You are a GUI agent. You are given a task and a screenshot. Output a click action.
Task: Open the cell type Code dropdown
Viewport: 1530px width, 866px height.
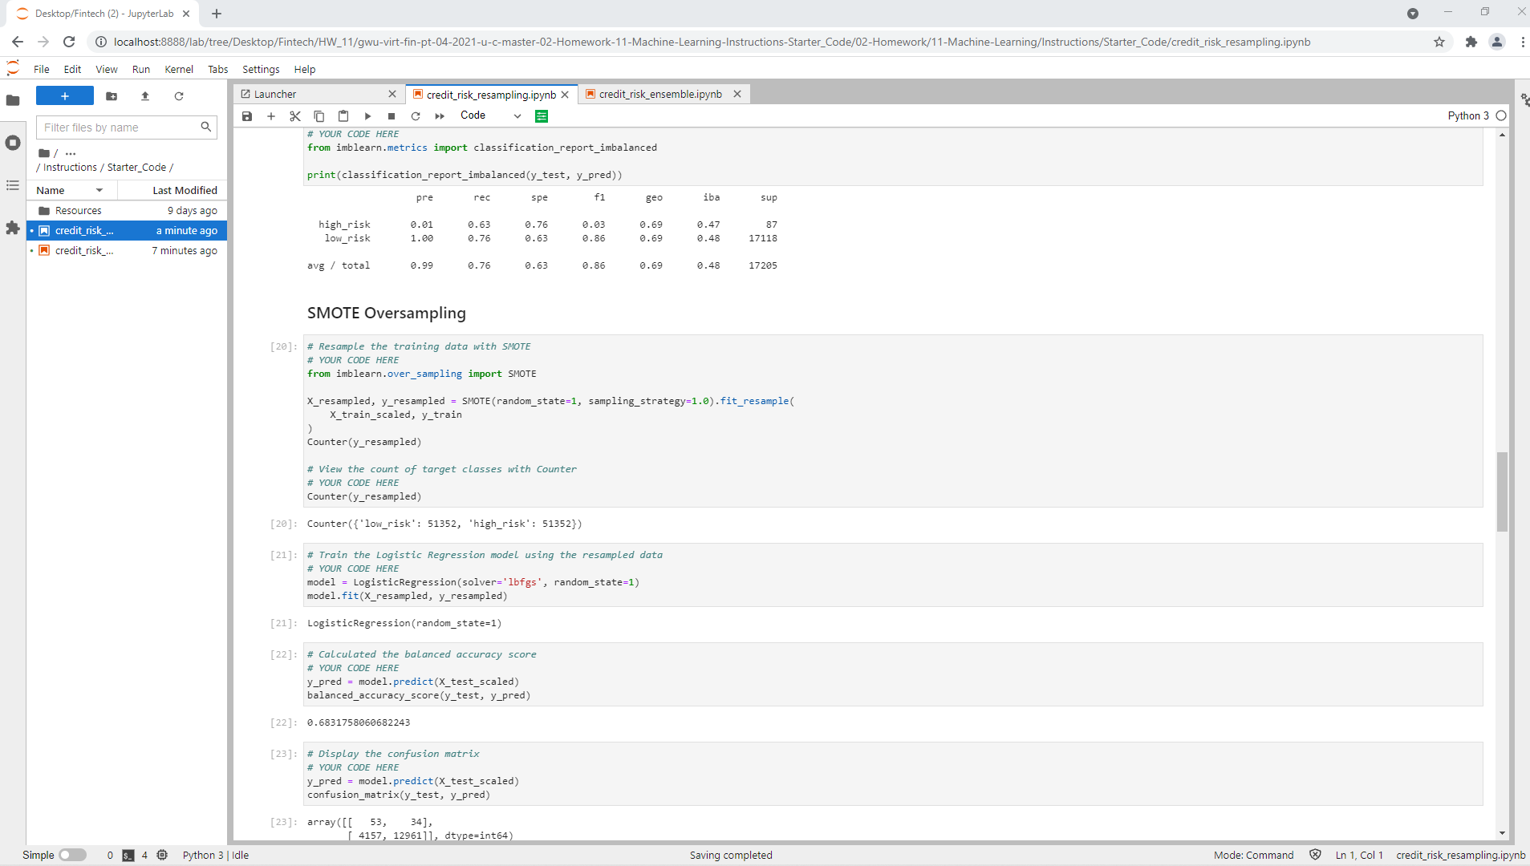click(490, 115)
